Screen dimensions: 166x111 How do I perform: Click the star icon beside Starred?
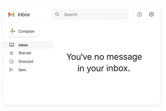[x=12, y=53]
